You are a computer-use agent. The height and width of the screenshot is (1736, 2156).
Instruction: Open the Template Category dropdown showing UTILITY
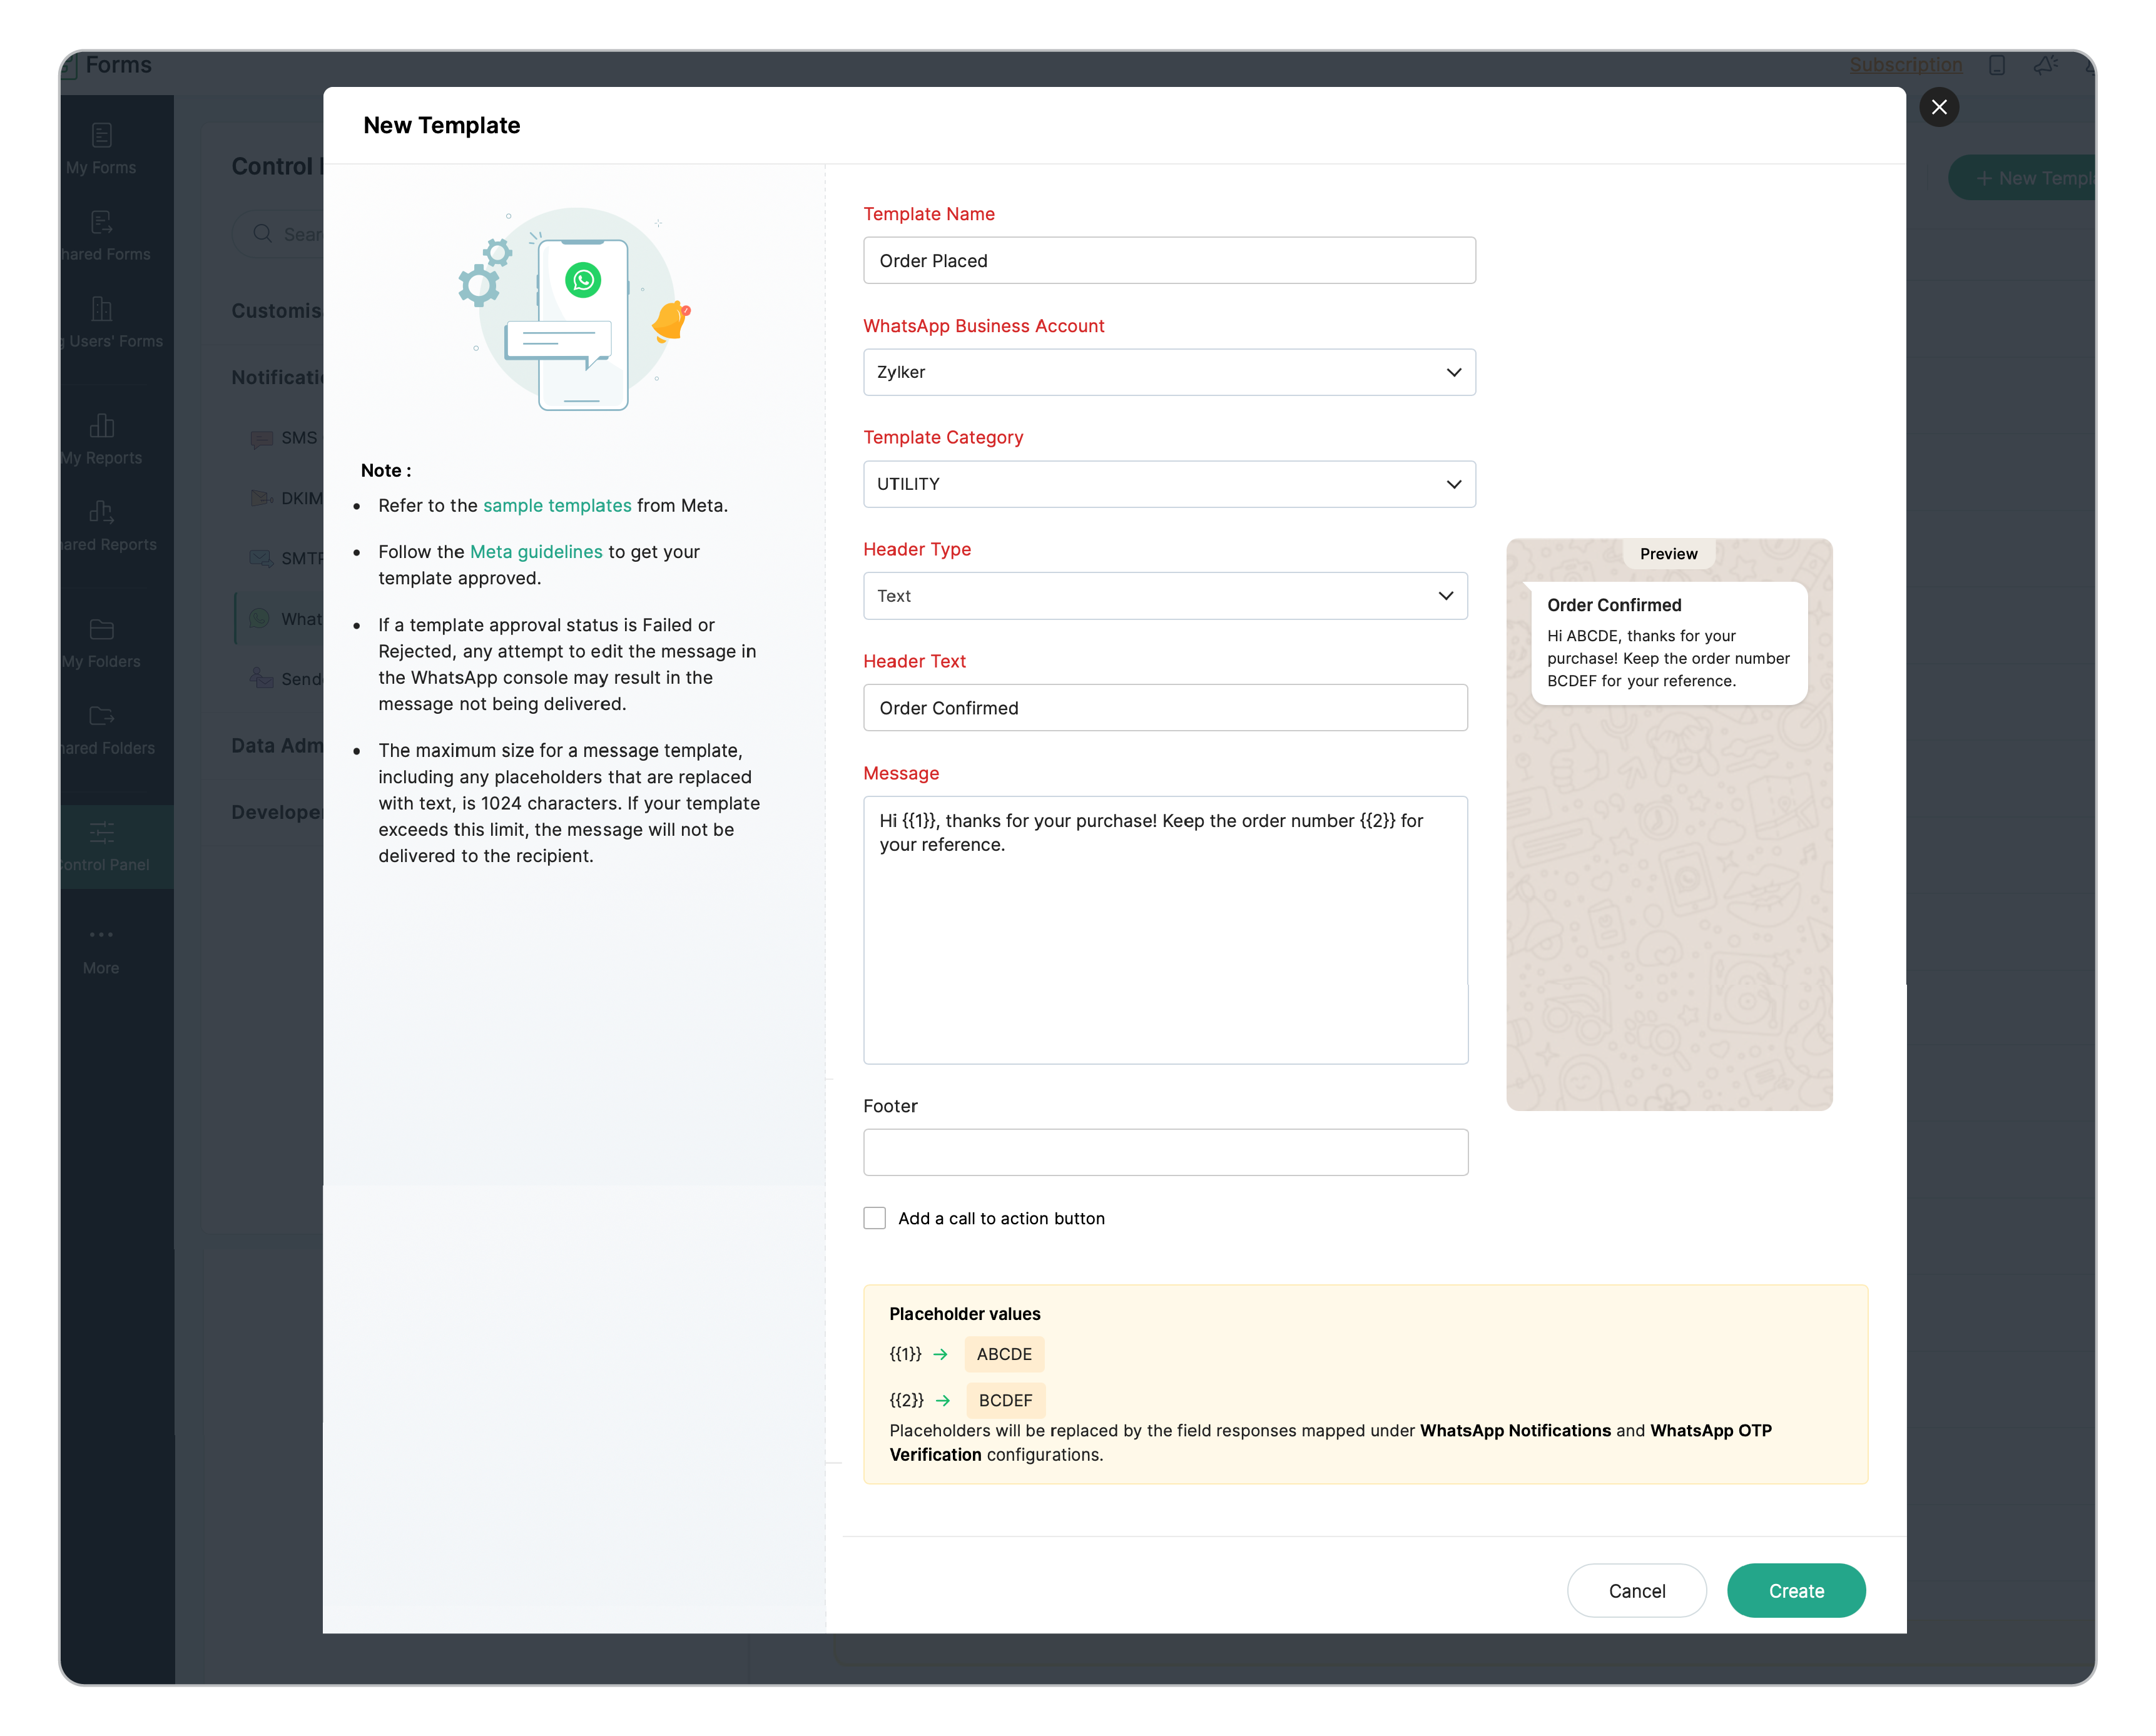tap(1168, 484)
